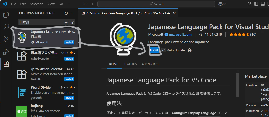This screenshot has height=117, width=269.
Task: Refresh the extensions marketplace list
Action: point(66,13)
